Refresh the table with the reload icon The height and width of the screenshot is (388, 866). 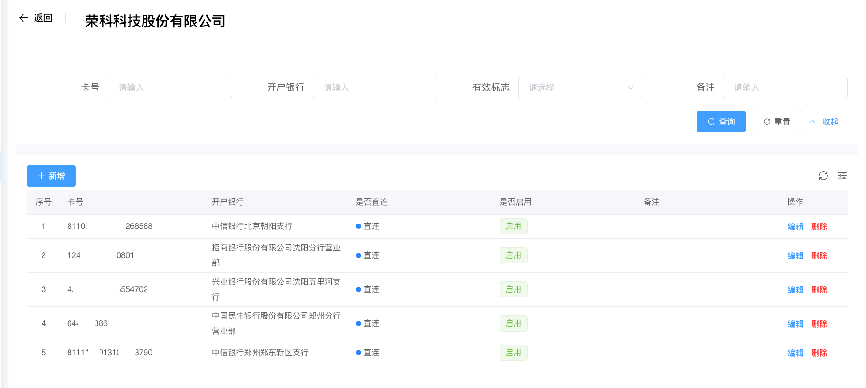[823, 176]
